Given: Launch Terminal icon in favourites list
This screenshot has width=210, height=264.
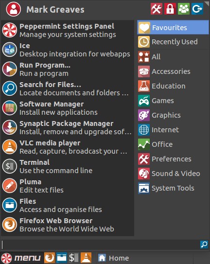Looking at the screenshot, I should pyautogui.click(x=10, y=166).
